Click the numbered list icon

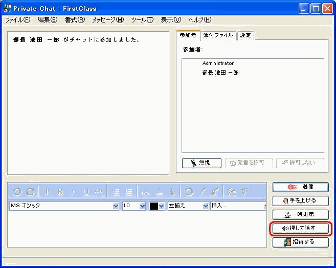pyautogui.click(x=116, y=192)
